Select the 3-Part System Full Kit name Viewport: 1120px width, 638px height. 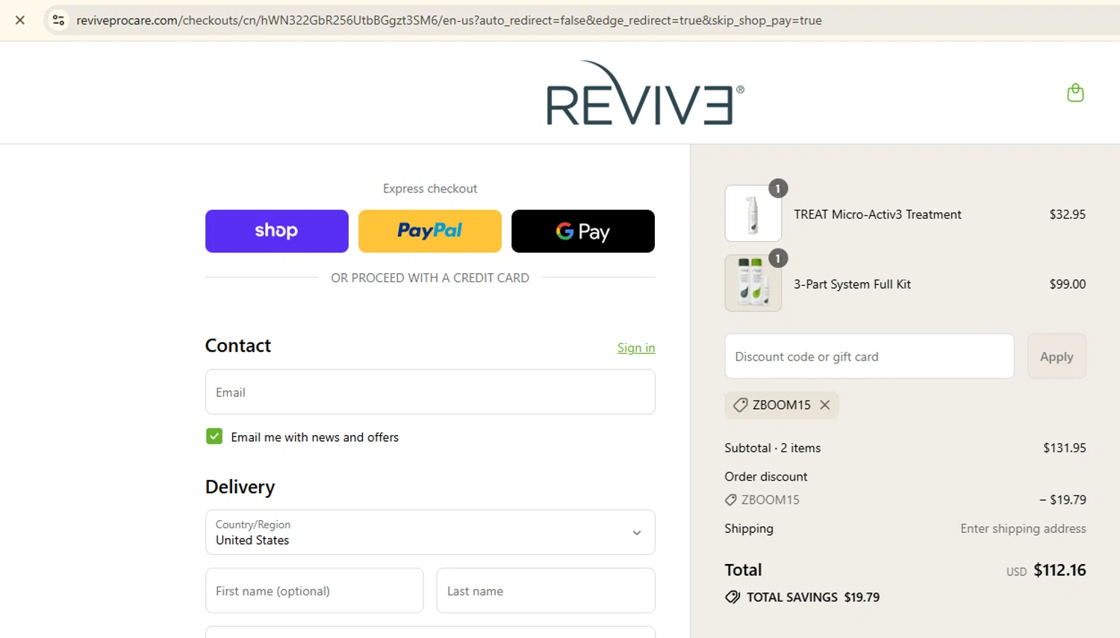[852, 284]
